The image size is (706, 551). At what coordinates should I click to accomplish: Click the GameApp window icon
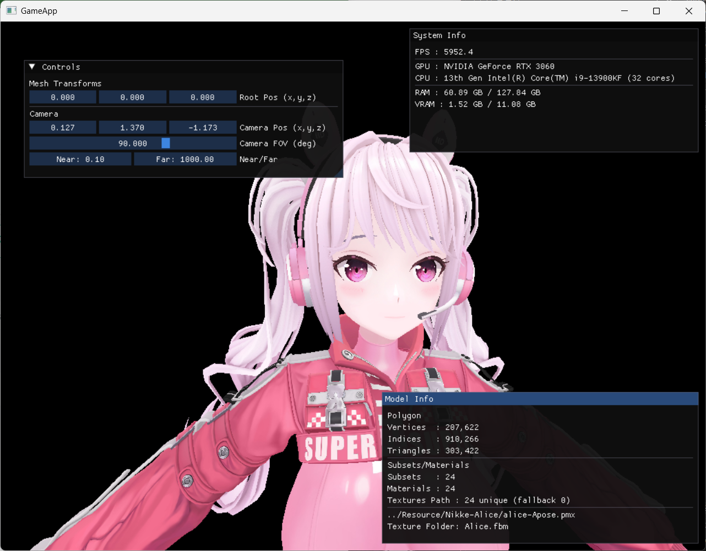click(x=11, y=10)
